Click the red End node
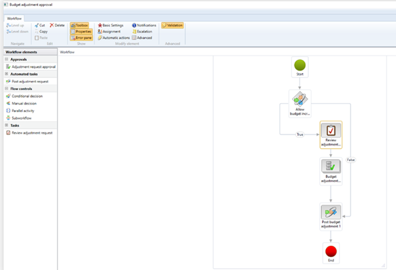 coord(331,250)
